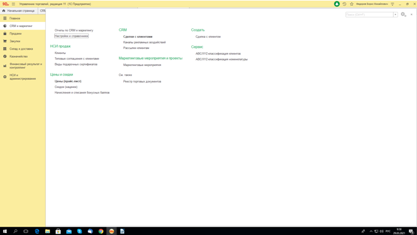Open the document app taskbar icon
Screen dimensions: 417x235
pos(122,231)
